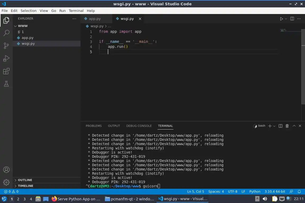Screen dimensions: 305x203
Task: Open pcmanfm-qt taskbar item
Action: click(129, 199)
